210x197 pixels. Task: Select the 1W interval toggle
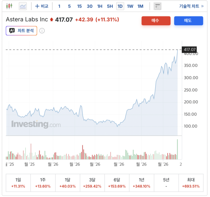[130, 6]
